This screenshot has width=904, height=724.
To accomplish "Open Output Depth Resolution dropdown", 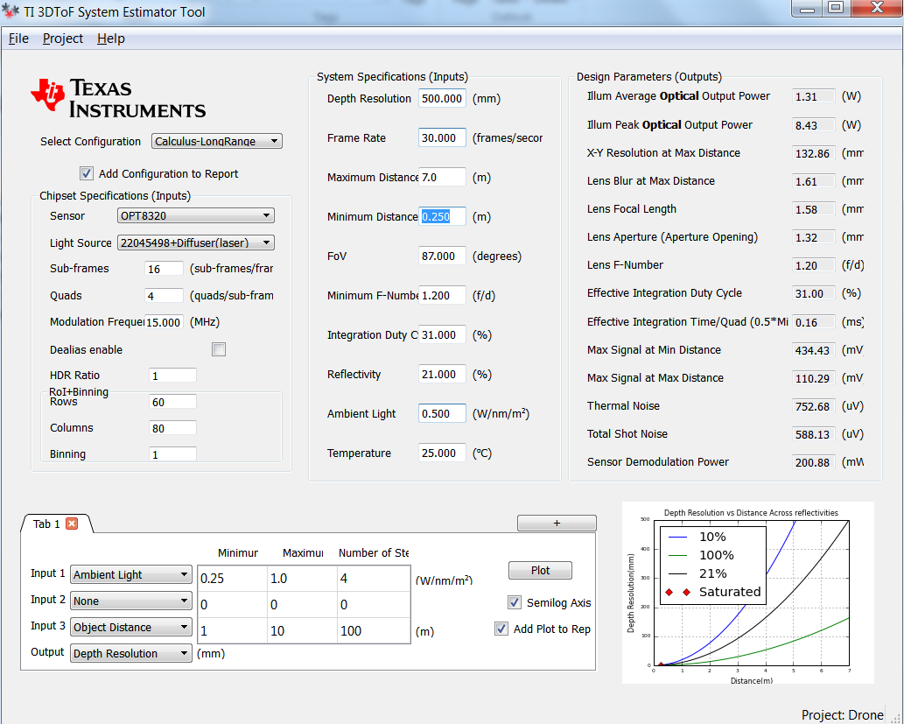I will pos(131,654).
